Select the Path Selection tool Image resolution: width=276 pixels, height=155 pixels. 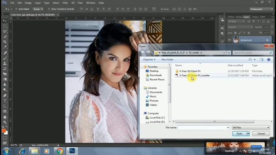click(x=5, y=106)
